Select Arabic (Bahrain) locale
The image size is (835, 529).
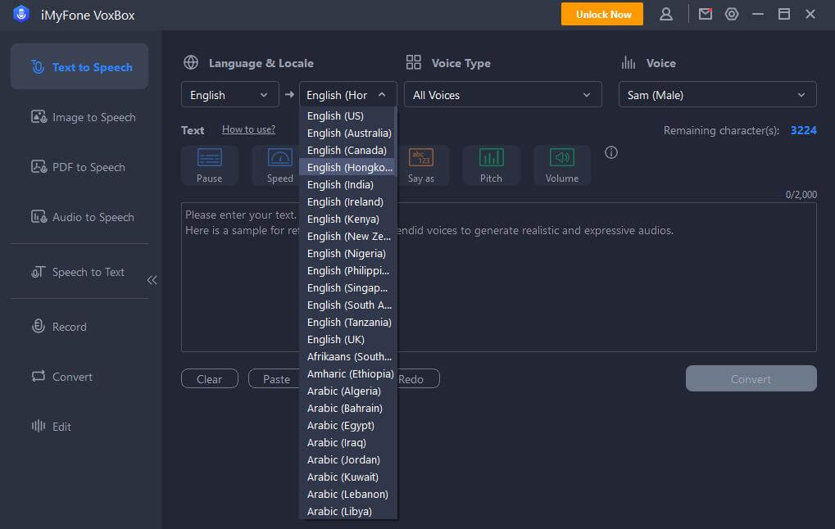[347, 408]
